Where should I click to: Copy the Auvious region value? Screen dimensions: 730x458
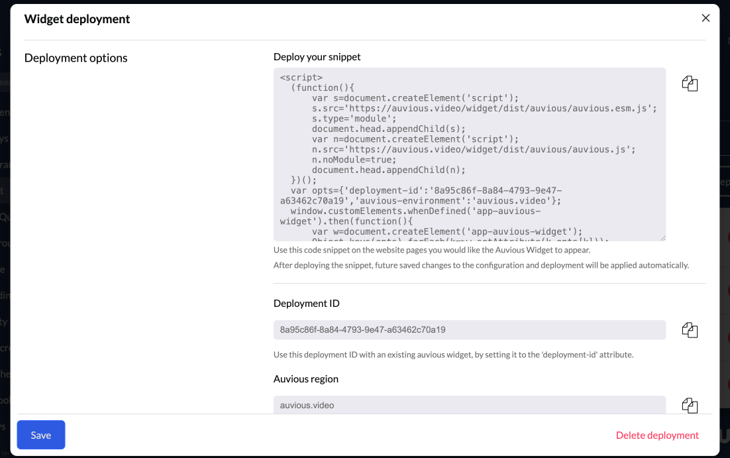click(690, 405)
